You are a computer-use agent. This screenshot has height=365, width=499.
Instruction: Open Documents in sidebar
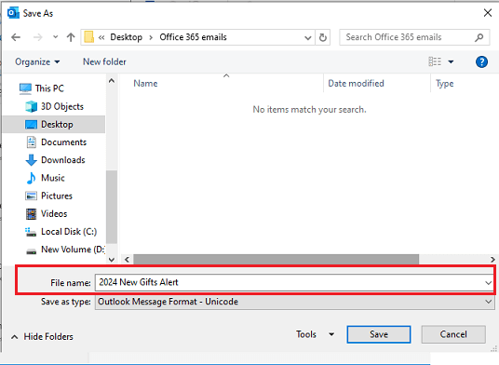(x=63, y=142)
